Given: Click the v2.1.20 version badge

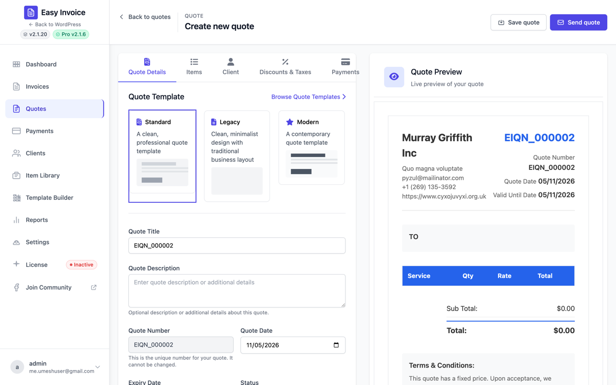Looking at the screenshot, I should 35,34.
